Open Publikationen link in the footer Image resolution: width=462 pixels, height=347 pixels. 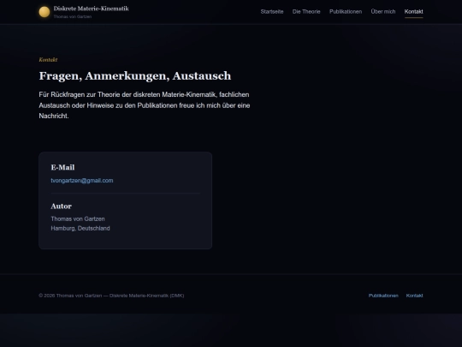point(383,296)
